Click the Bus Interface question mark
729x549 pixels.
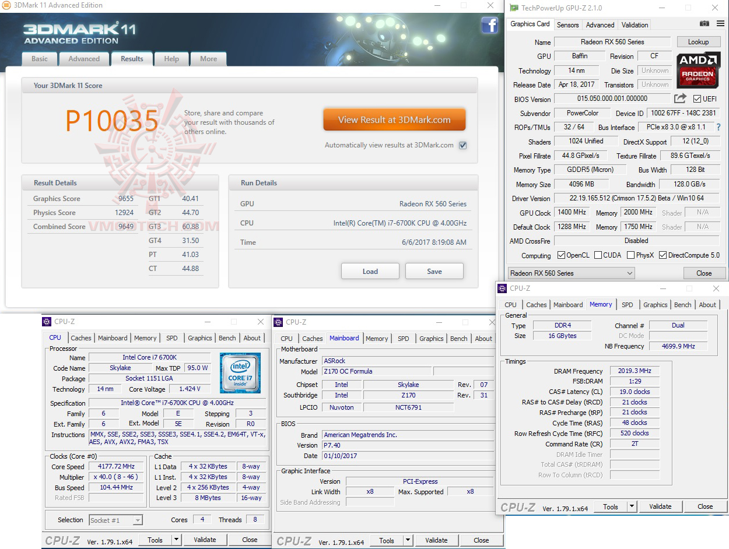tap(718, 127)
